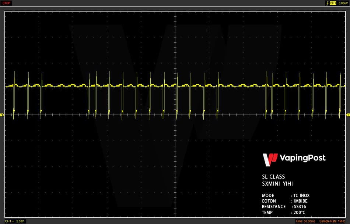Click the T trigger level marker on the right edge
This screenshot has width=350, height=224.
tap(348, 115)
